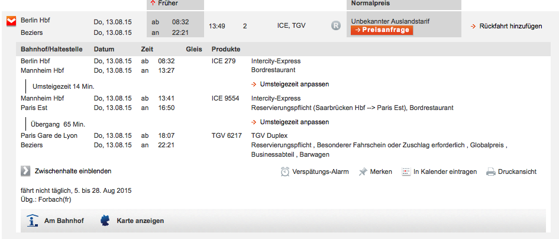Open the Am Bahnhof link text

tap(64, 221)
